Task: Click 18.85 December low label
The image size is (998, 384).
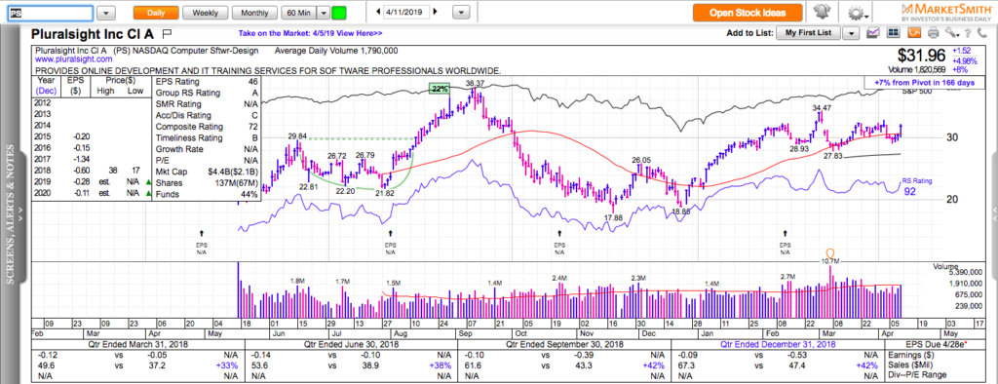Action: click(x=680, y=212)
